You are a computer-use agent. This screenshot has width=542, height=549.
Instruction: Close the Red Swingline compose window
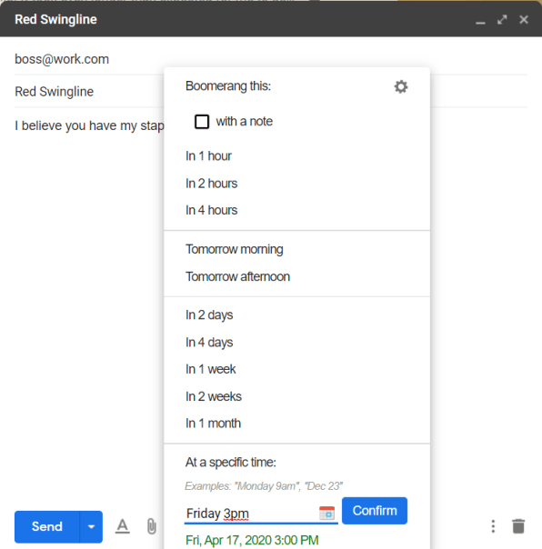(x=524, y=20)
